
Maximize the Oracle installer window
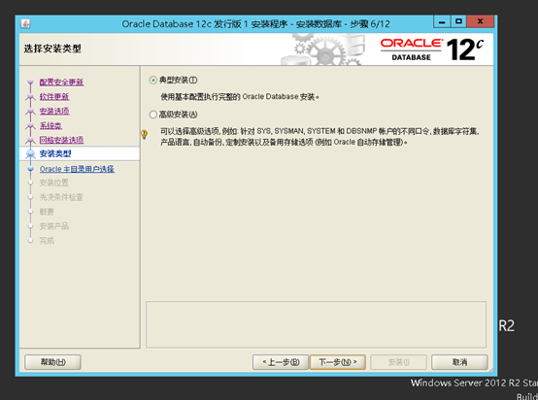tap(458, 22)
